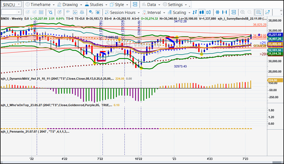Zoom out with the magnifier minus icon

click(249, 12)
